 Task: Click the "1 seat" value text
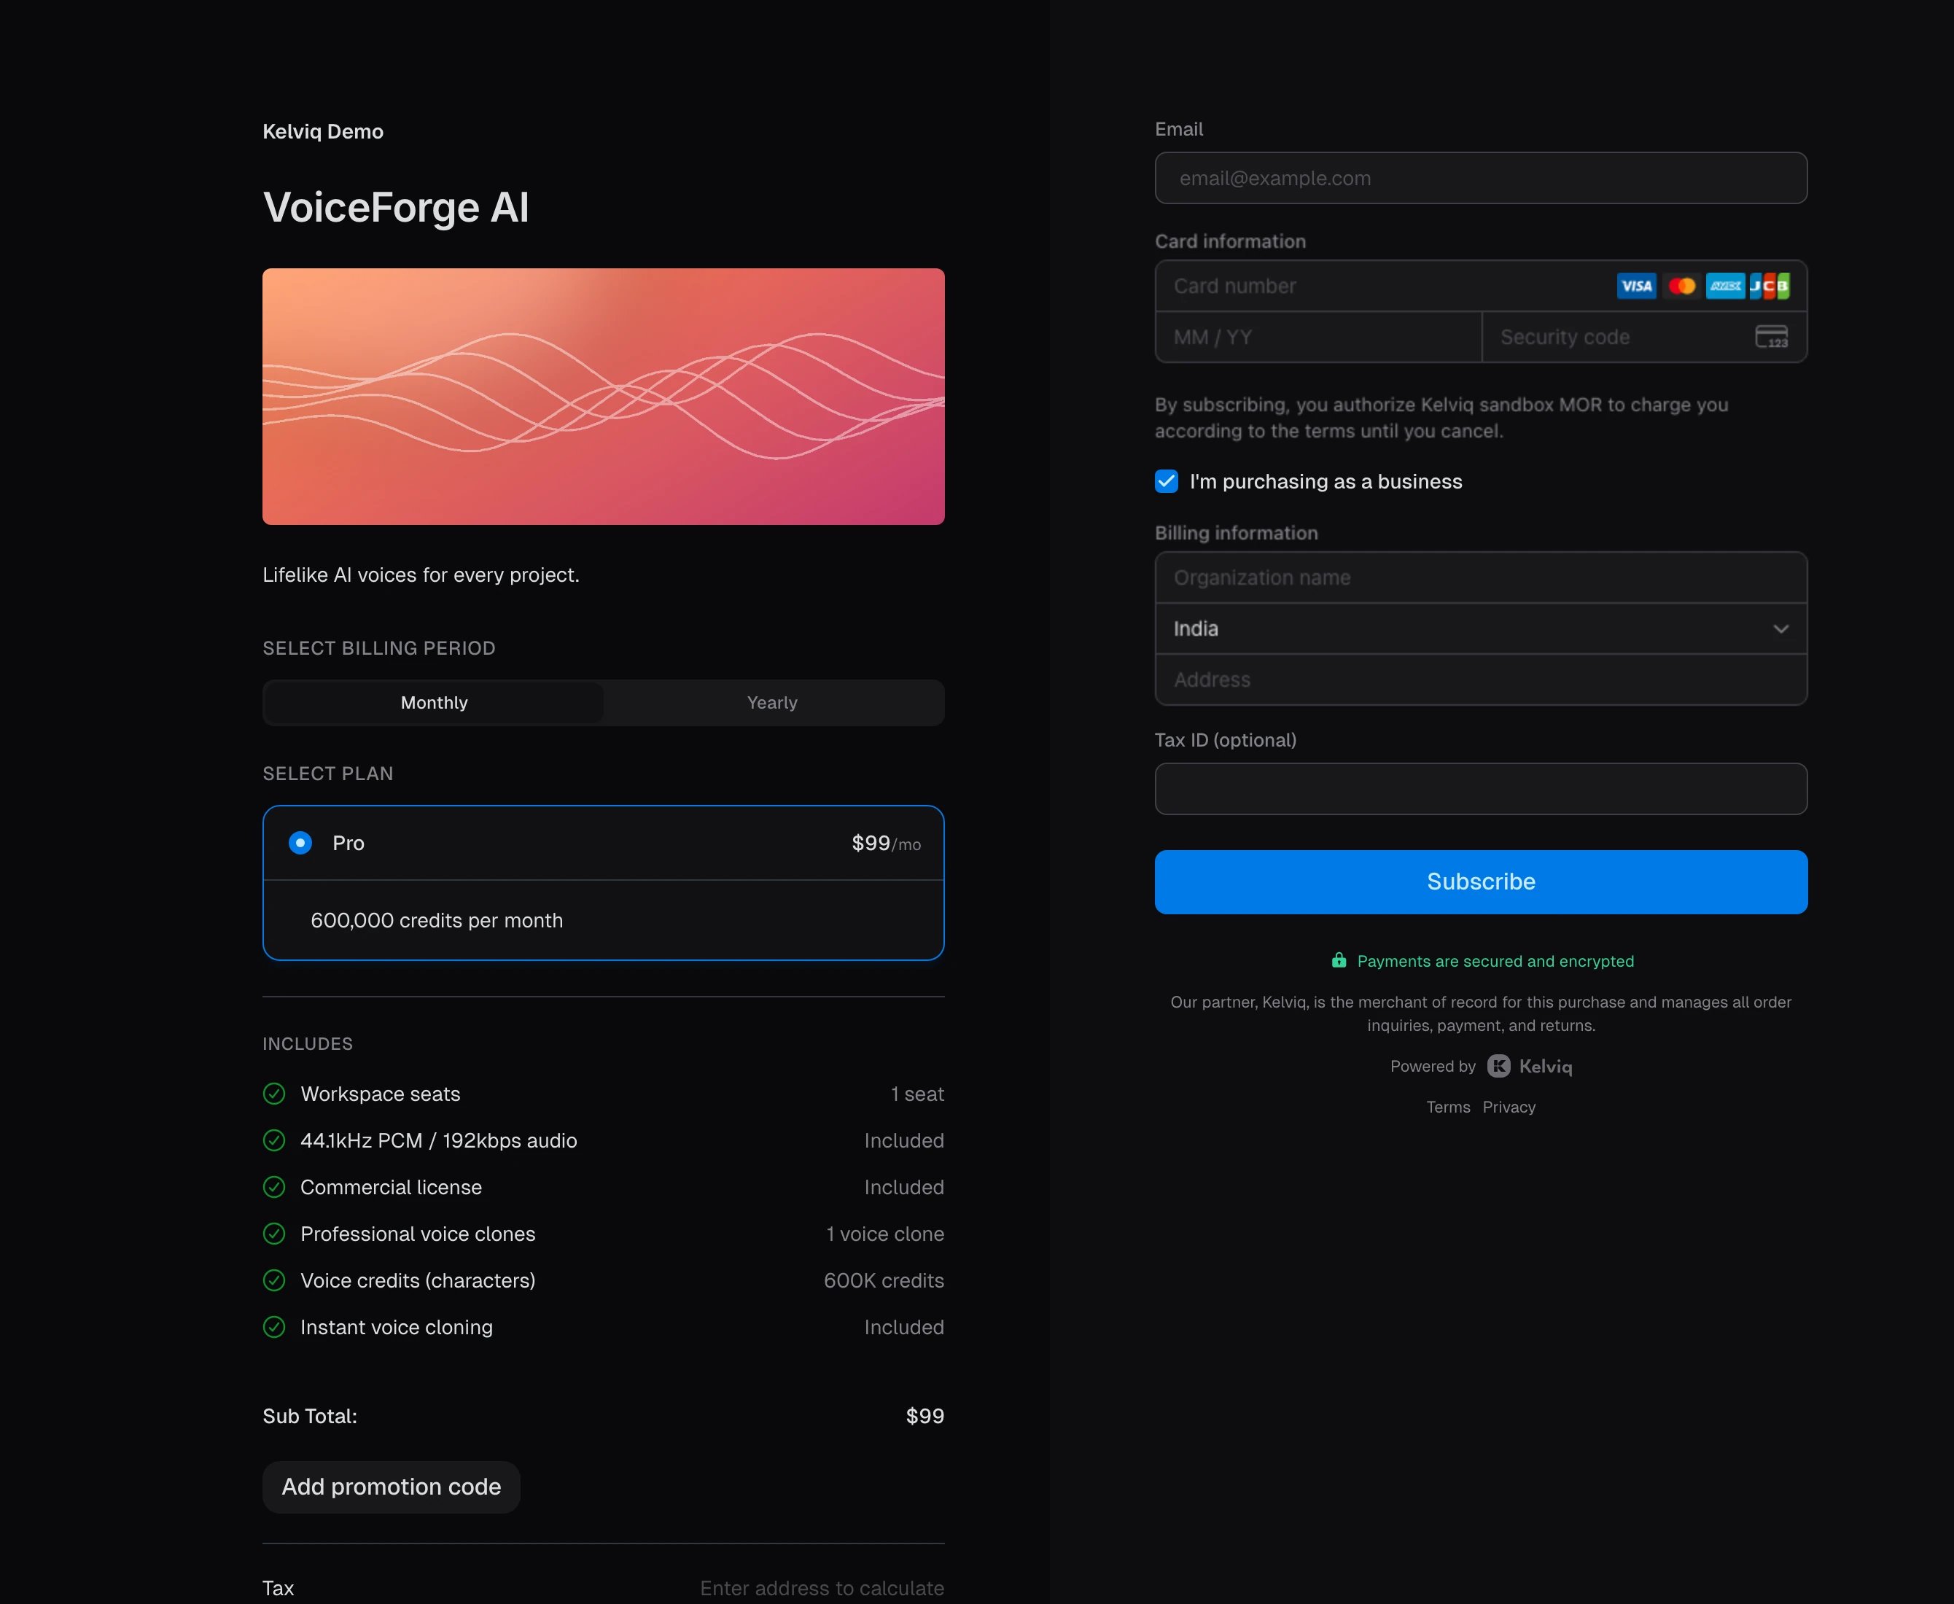tap(917, 1094)
